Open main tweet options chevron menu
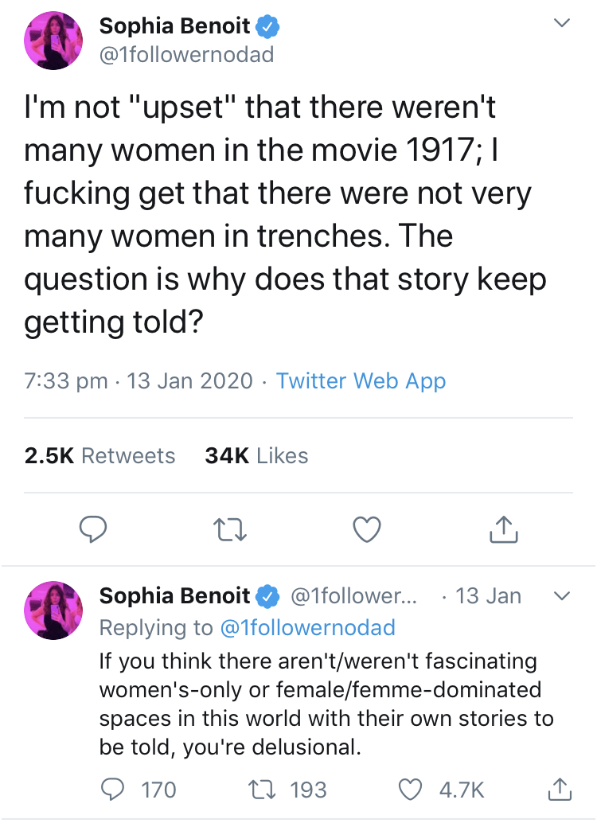597x827 pixels. coord(562,25)
